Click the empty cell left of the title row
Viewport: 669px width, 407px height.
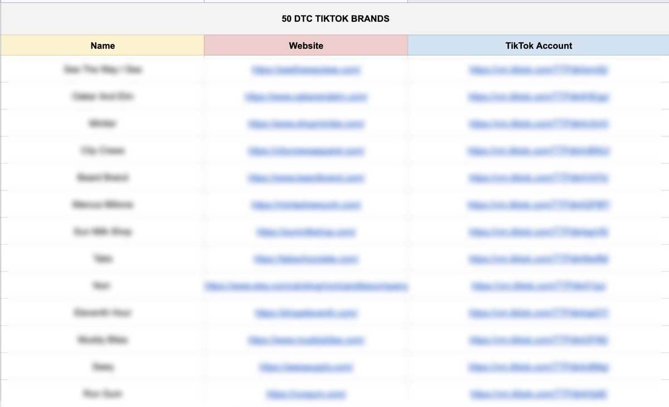click(x=103, y=18)
